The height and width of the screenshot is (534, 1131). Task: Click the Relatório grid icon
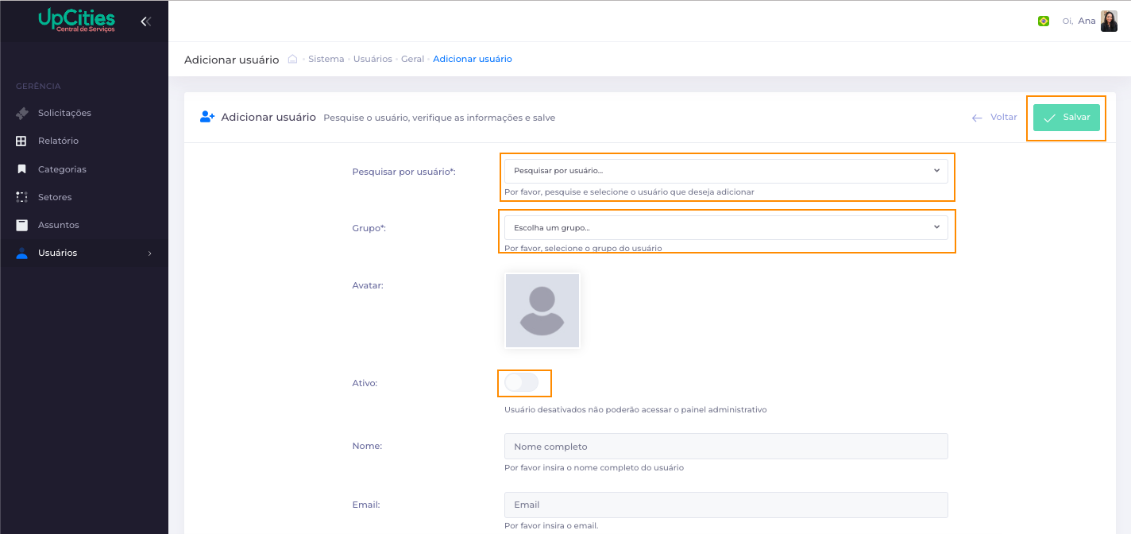click(21, 141)
